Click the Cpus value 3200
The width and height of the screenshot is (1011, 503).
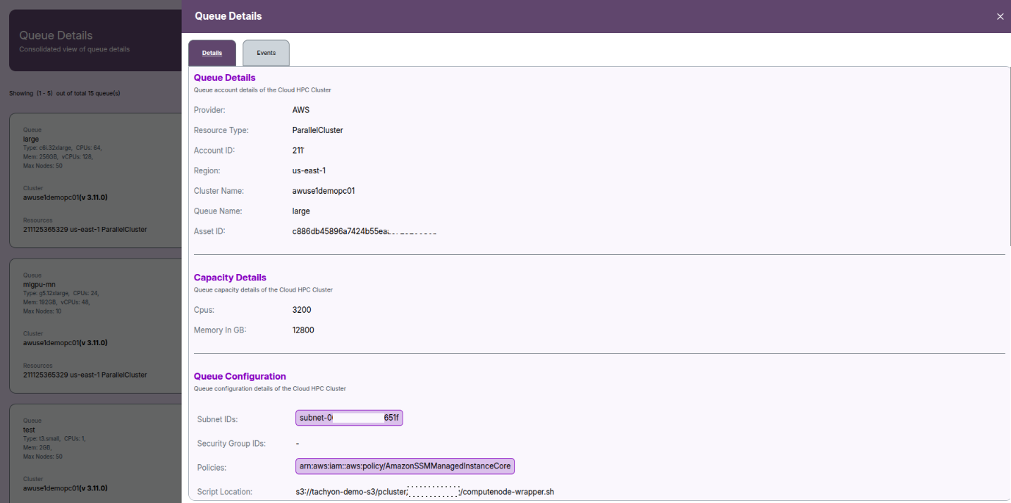click(x=302, y=310)
